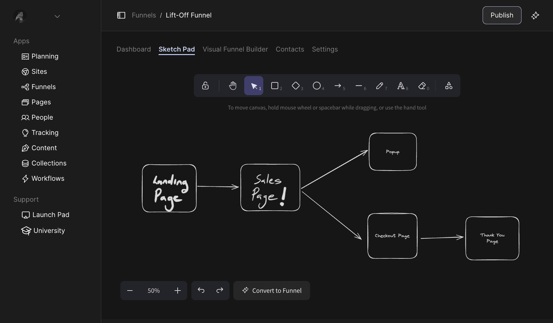Select the Text tool
This screenshot has width=553, height=323.
(x=401, y=86)
